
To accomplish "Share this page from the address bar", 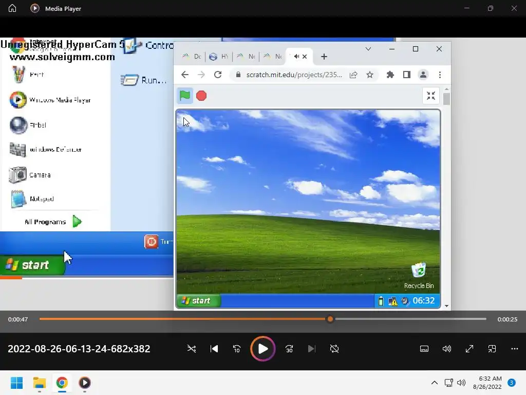I will (353, 75).
